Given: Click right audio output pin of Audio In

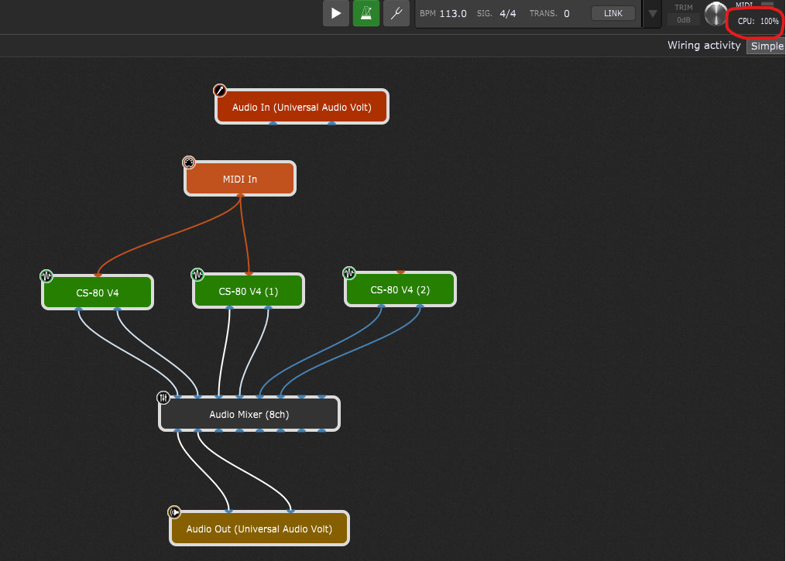Looking at the screenshot, I should [x=332, y=123].
